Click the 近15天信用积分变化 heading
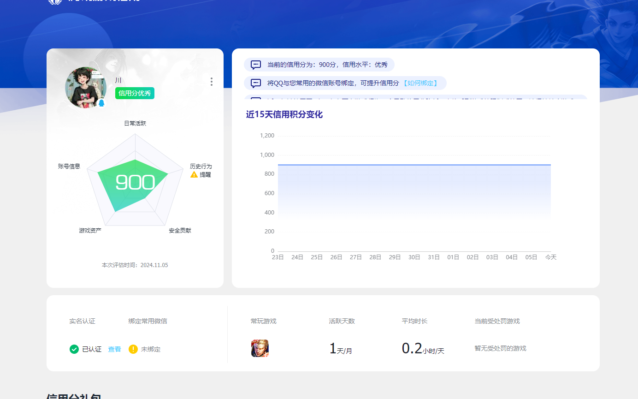Image resolution: width=638 pixels, height=399 pixels. click(x=284, y=115)
